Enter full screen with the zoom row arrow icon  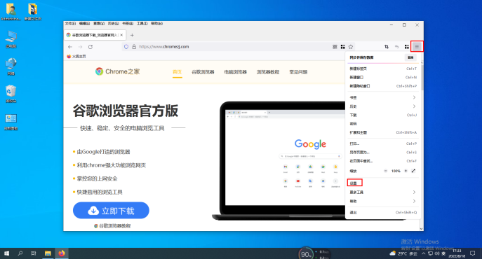tap(413, 171)
